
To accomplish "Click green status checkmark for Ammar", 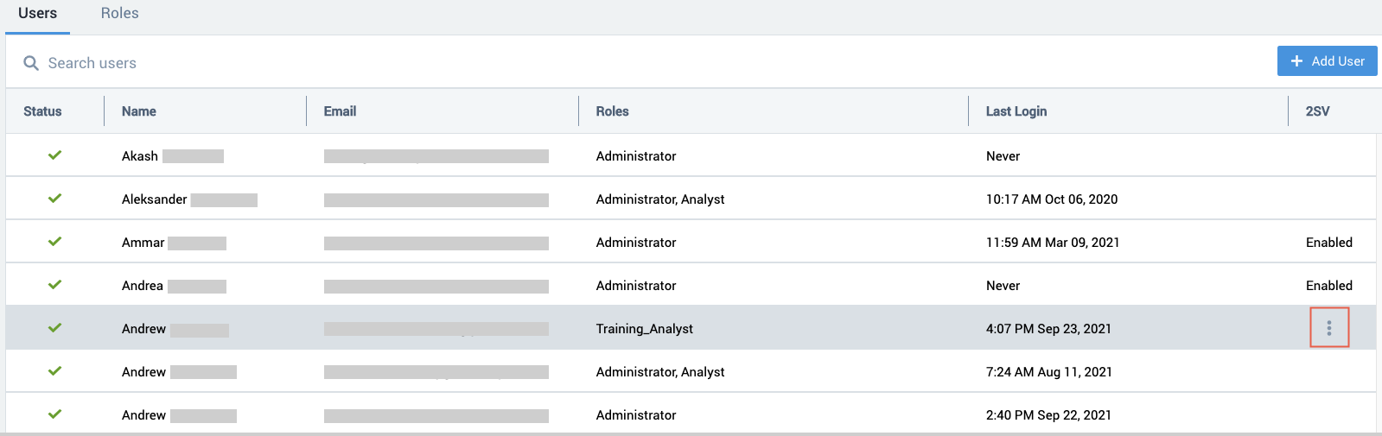I will point(54,242).
